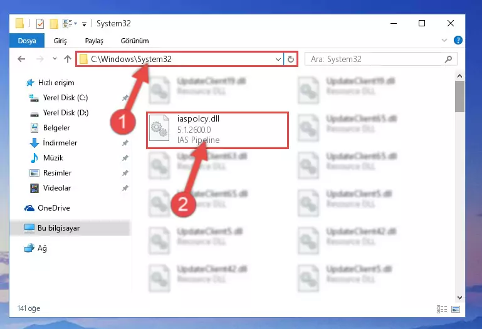Open Videolar folder in sidebar

[57, 188]
